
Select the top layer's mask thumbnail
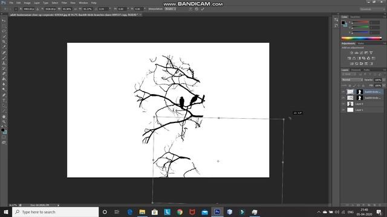point(359,92)
